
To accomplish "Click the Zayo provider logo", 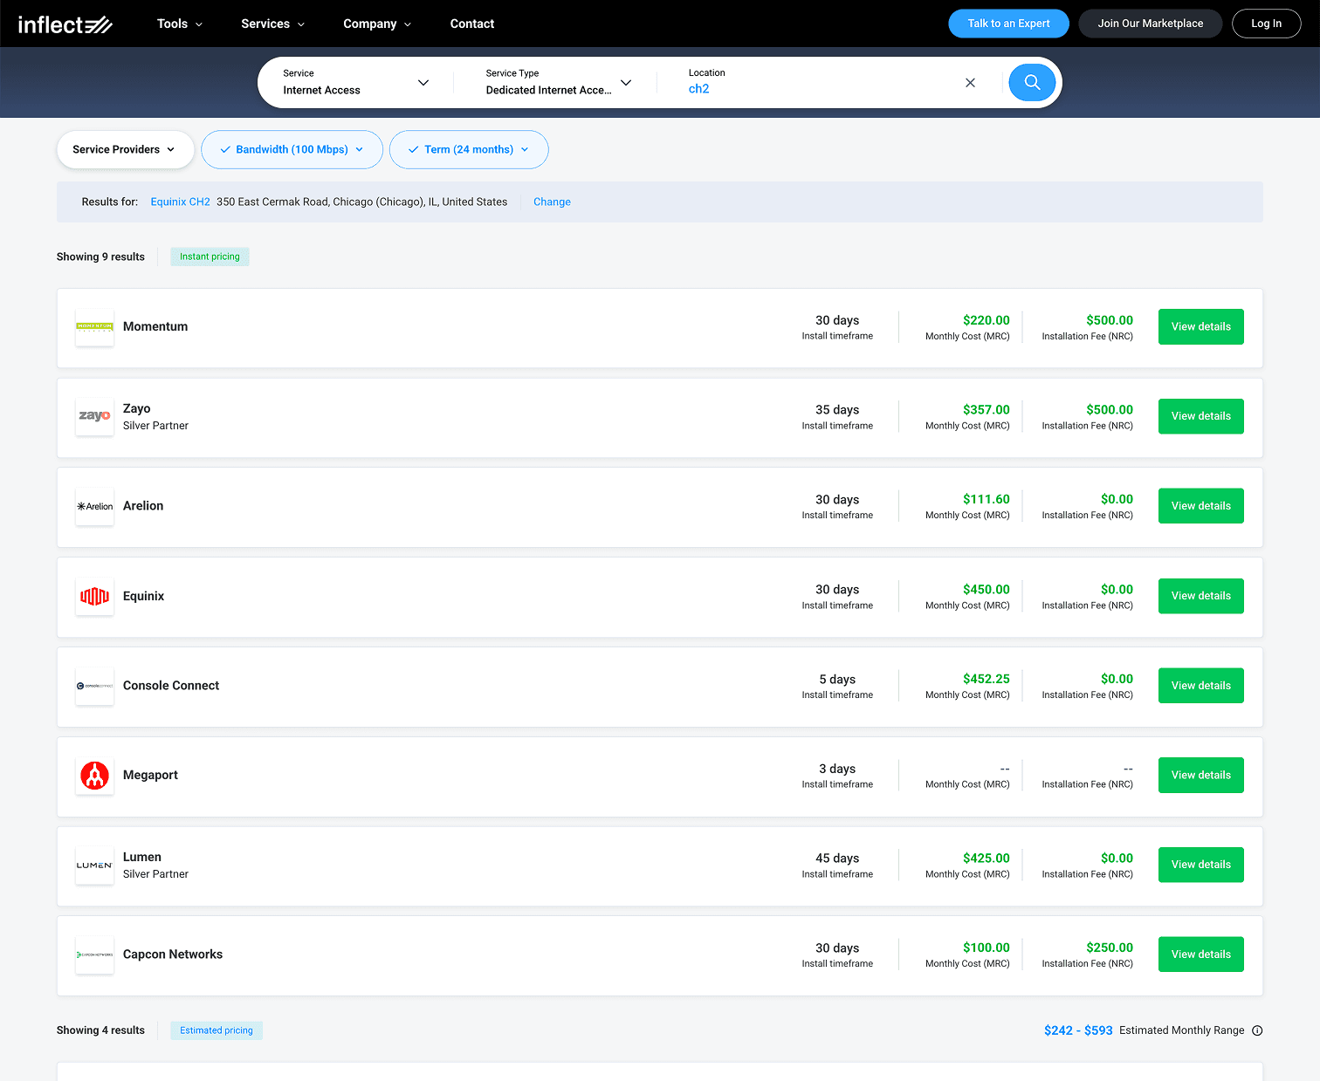I will tap(94, 416).
